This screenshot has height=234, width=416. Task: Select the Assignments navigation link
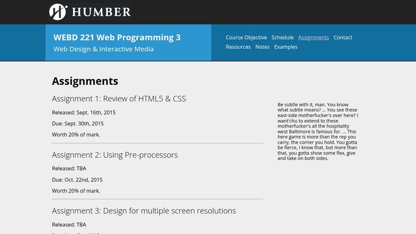click(x=314, y=37)
